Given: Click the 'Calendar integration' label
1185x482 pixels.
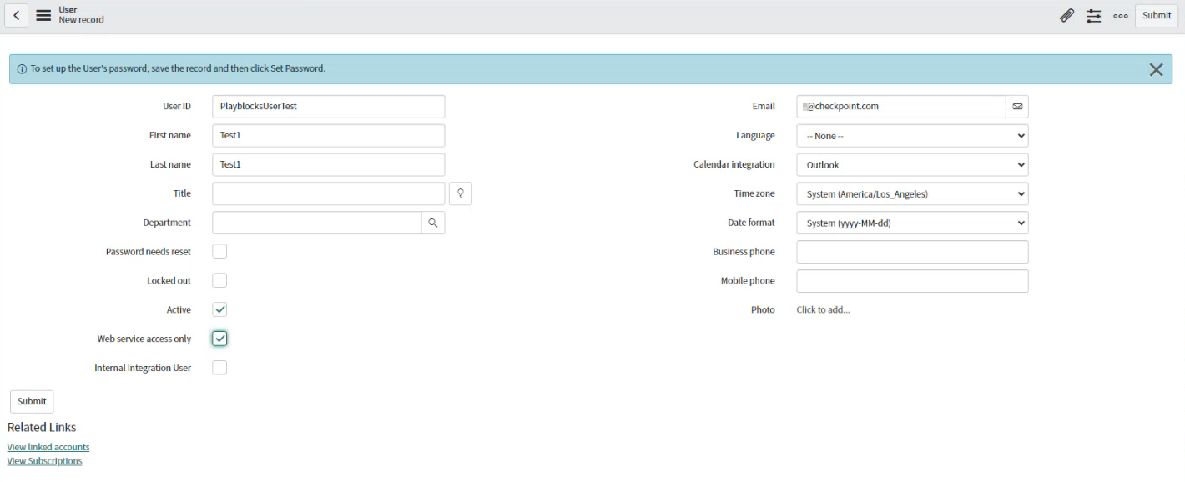Looking at the screenshot, I should click(x=734, y=165).
